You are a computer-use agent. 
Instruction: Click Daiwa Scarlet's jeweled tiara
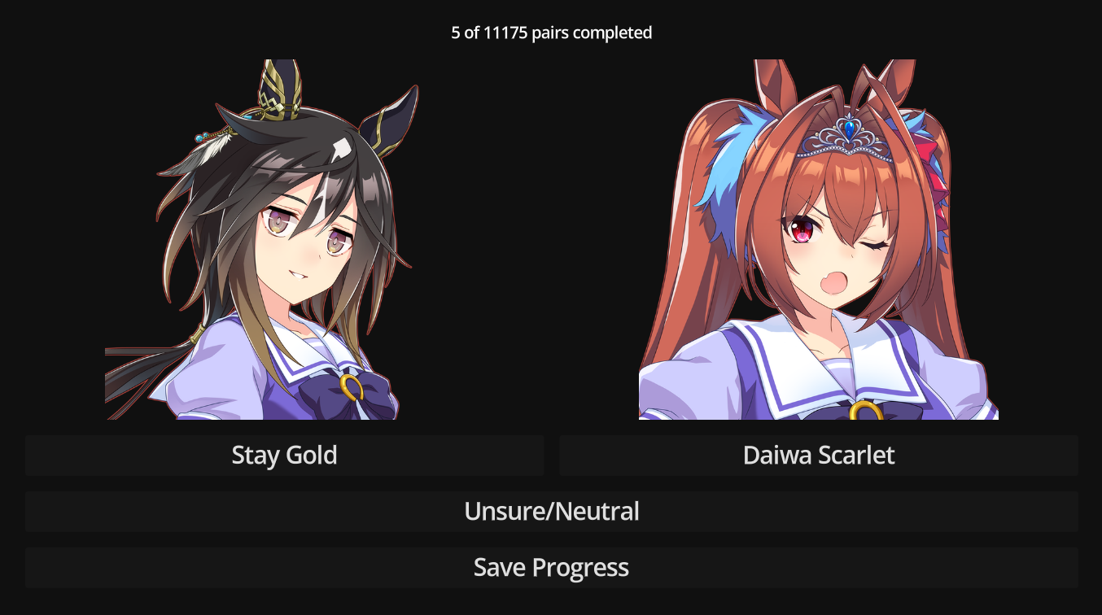click(846, 137)
